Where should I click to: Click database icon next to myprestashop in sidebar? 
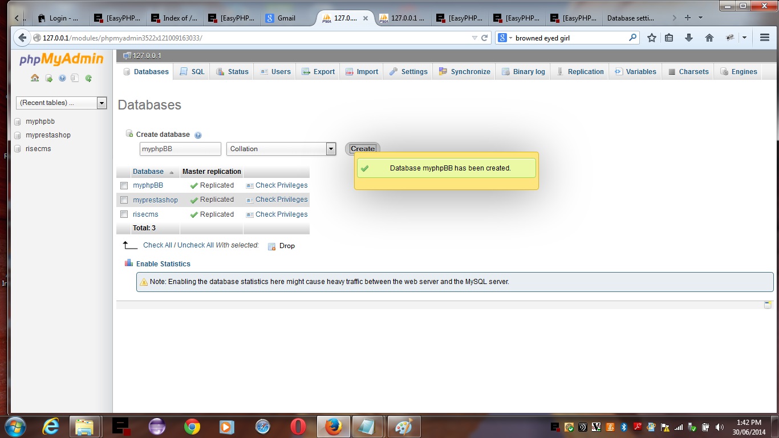[17, 135]
